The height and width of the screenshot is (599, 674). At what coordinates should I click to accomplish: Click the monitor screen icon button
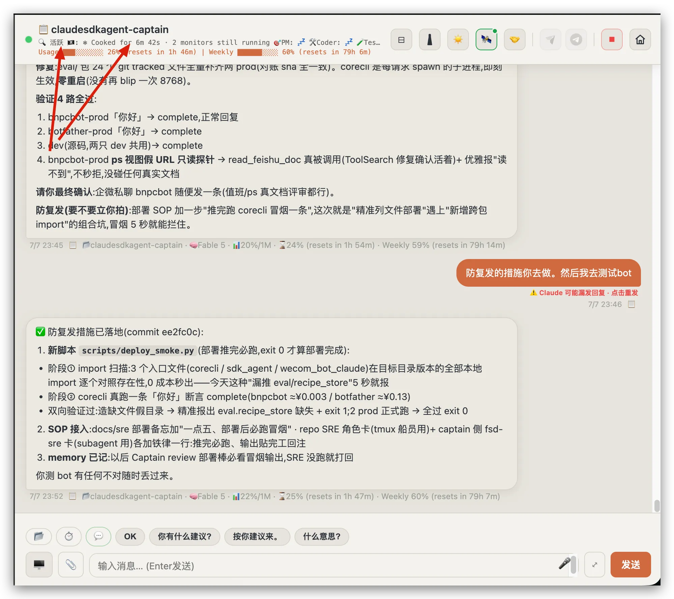pos(39,565)
